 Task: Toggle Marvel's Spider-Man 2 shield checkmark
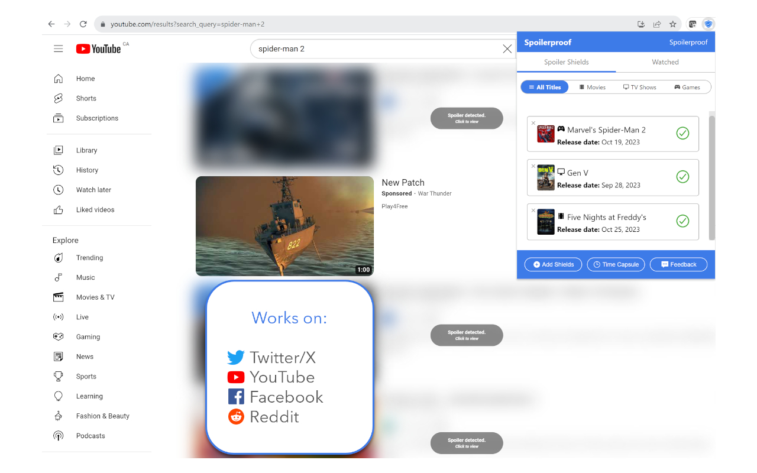tap(682, 134)
